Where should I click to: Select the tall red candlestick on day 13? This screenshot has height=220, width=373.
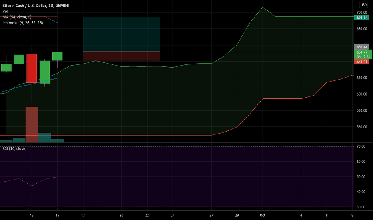[32, 68]
